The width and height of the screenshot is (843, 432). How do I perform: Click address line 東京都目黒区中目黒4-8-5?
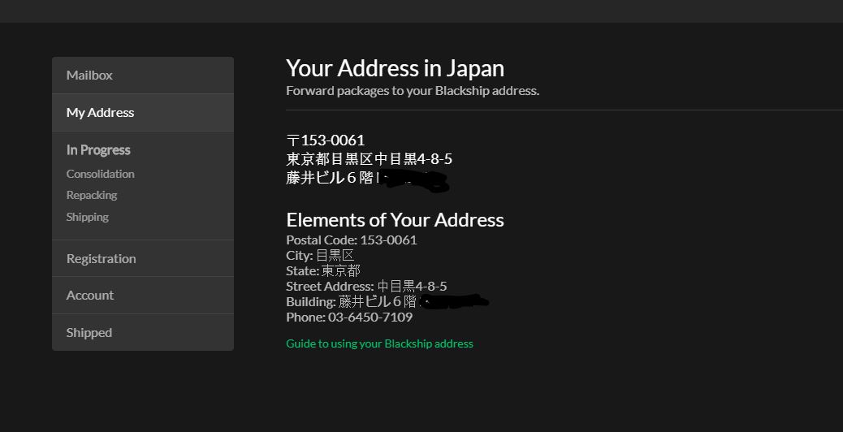(370, 159)
